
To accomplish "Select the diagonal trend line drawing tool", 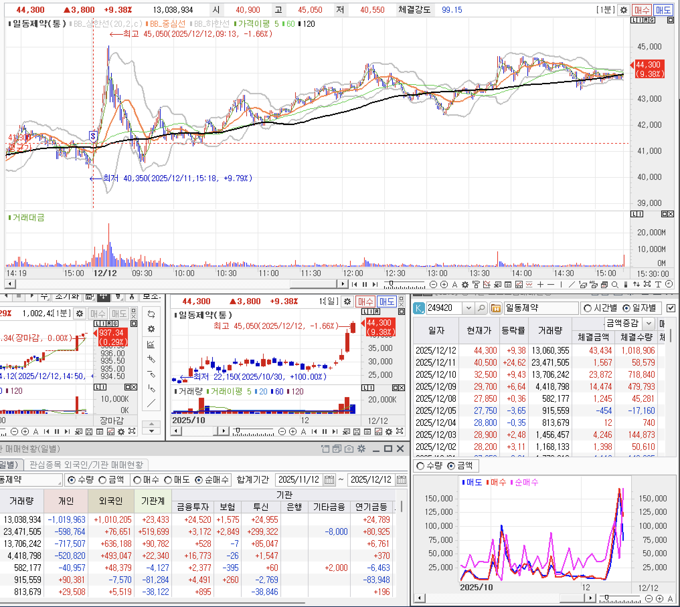I will tap(572, 284).
